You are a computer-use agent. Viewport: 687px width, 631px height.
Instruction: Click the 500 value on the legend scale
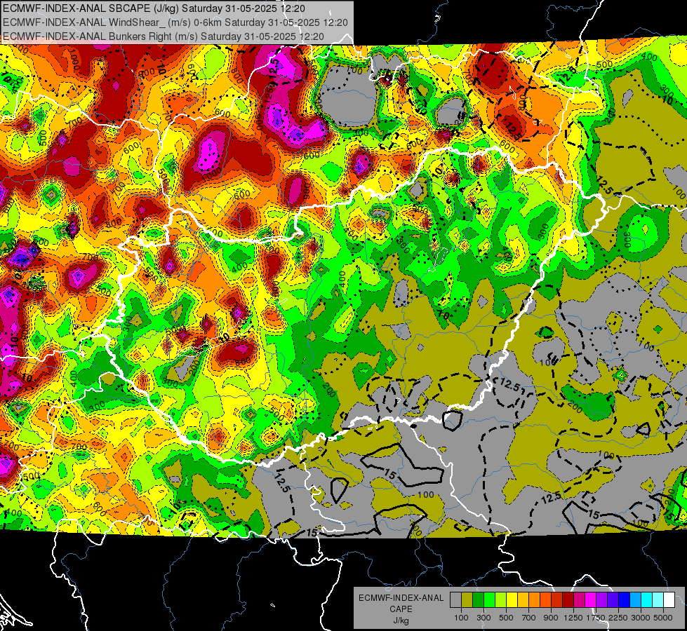click(x=506, y=618)
